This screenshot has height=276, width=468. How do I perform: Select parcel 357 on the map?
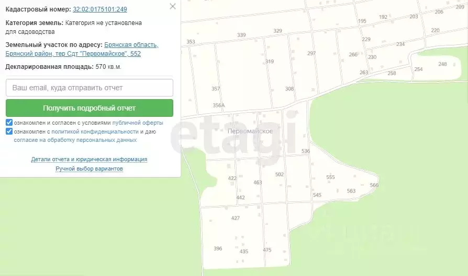click(216, 89)
